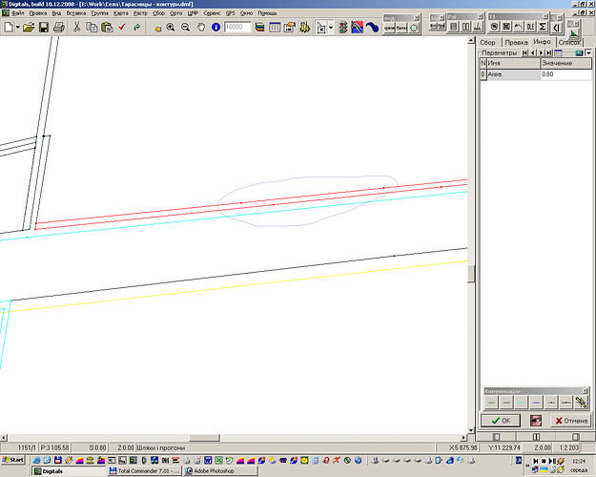Click the green circle icon in Вид toolbar
Viewport: 596px width, 477px height.
tap(414, 28)
